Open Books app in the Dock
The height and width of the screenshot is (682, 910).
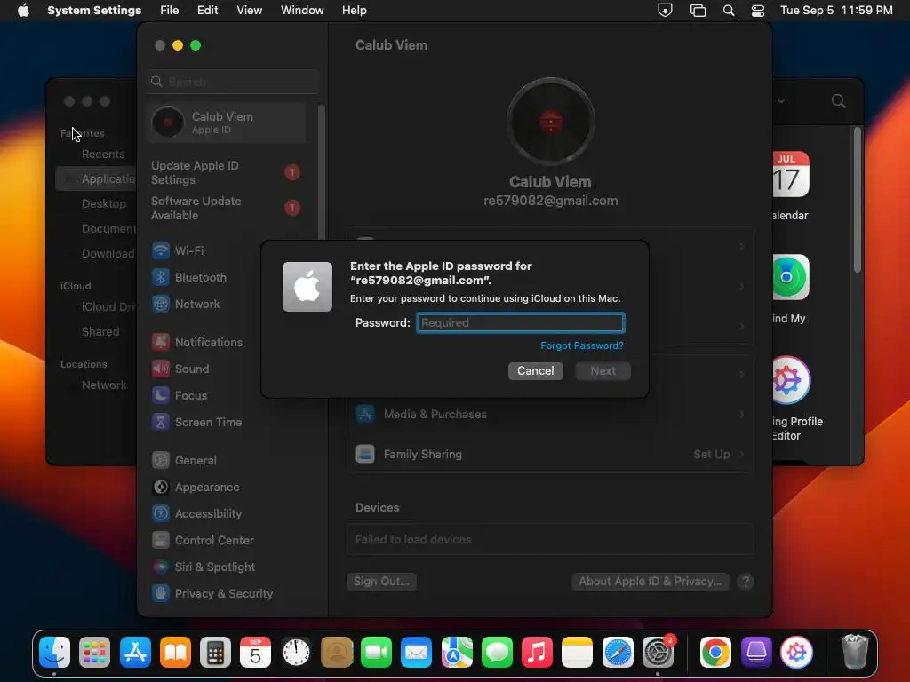175,653
